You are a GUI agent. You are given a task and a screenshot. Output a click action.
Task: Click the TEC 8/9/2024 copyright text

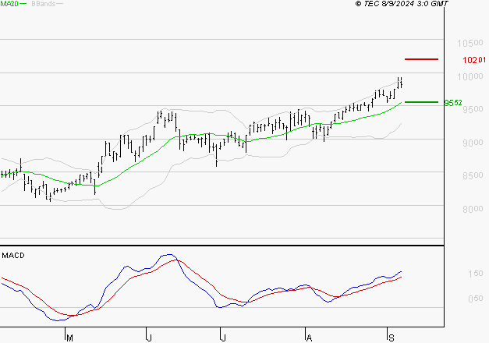click(x=402, y=4)
